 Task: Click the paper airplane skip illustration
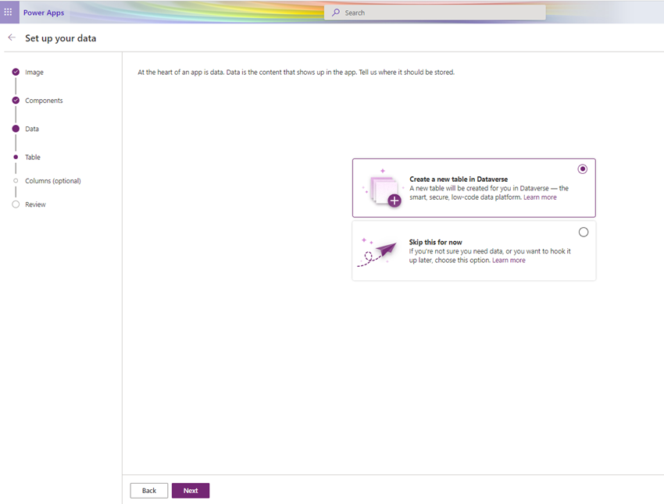pos(377,252)
